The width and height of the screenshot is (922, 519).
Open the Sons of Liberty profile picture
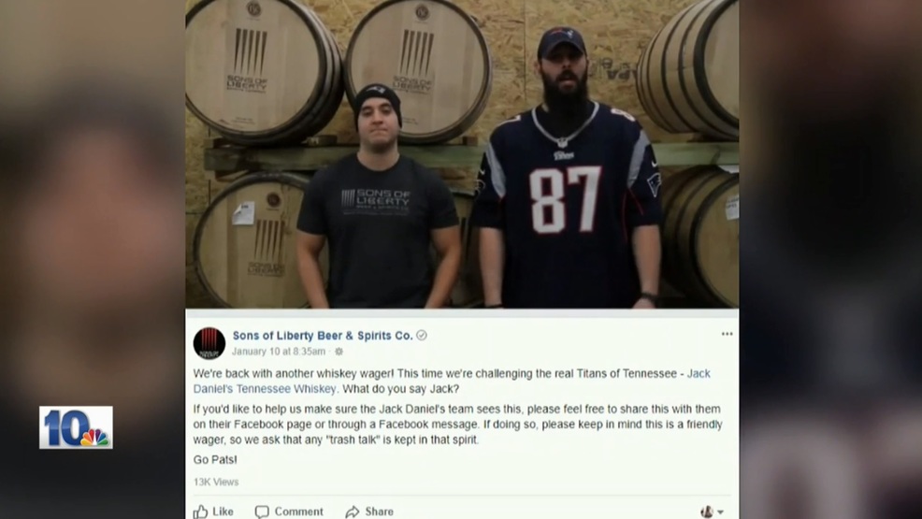209,343
